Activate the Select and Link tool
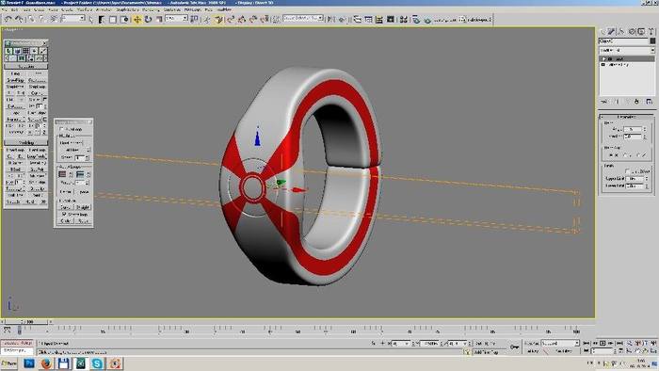Screen dimensions: 659x371 (31, 19)
